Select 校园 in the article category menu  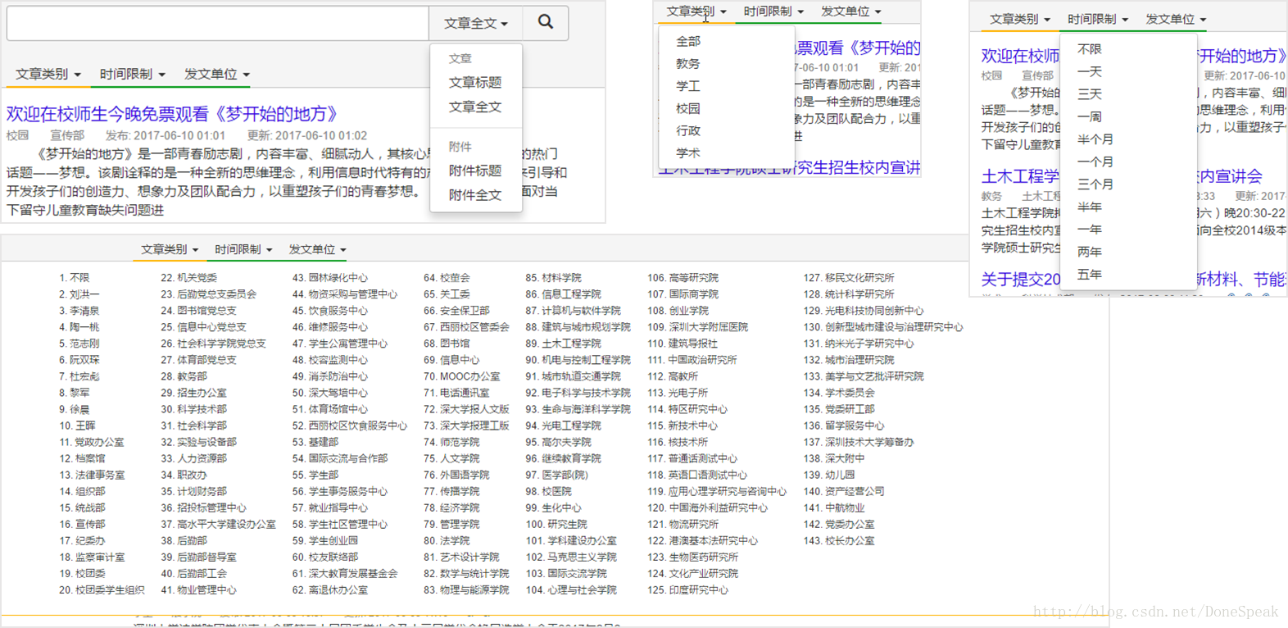click(688, 108)
